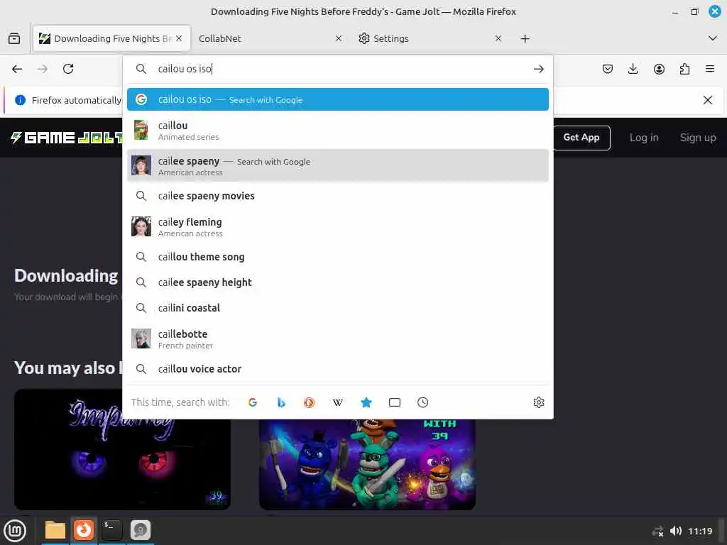Close the Settings tab
The image size is (727, 545).
[x=498, y=38]
